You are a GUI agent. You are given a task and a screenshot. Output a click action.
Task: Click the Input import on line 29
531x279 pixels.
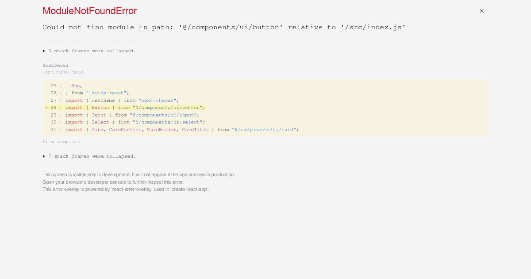click(x=99, y=115)
